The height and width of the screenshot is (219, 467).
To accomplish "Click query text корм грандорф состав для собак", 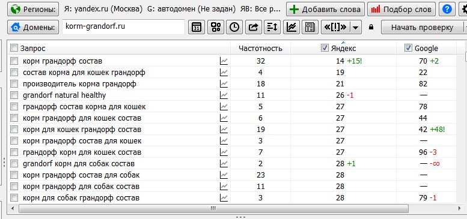I will click(x=81, y=175).
